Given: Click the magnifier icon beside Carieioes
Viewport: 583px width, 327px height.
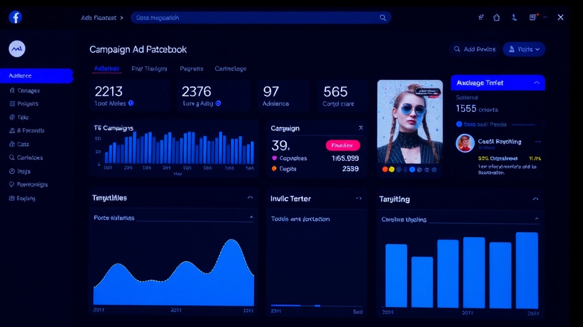Looking at the screenshot, I should [12, 157].
